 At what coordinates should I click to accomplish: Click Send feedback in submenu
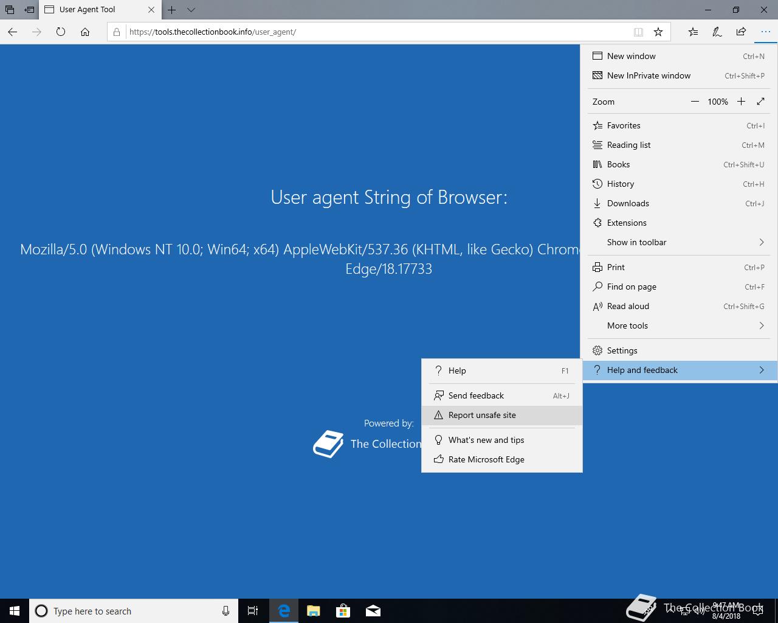502,395
